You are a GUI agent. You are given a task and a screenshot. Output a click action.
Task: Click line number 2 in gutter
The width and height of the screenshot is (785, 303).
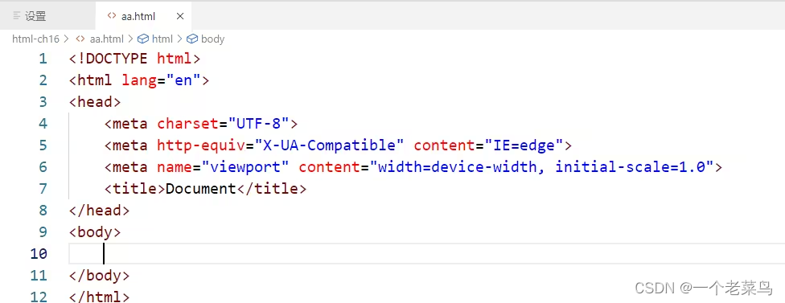coord(43,80)
